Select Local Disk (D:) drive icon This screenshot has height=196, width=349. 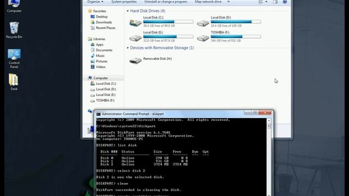coord(203,23)
